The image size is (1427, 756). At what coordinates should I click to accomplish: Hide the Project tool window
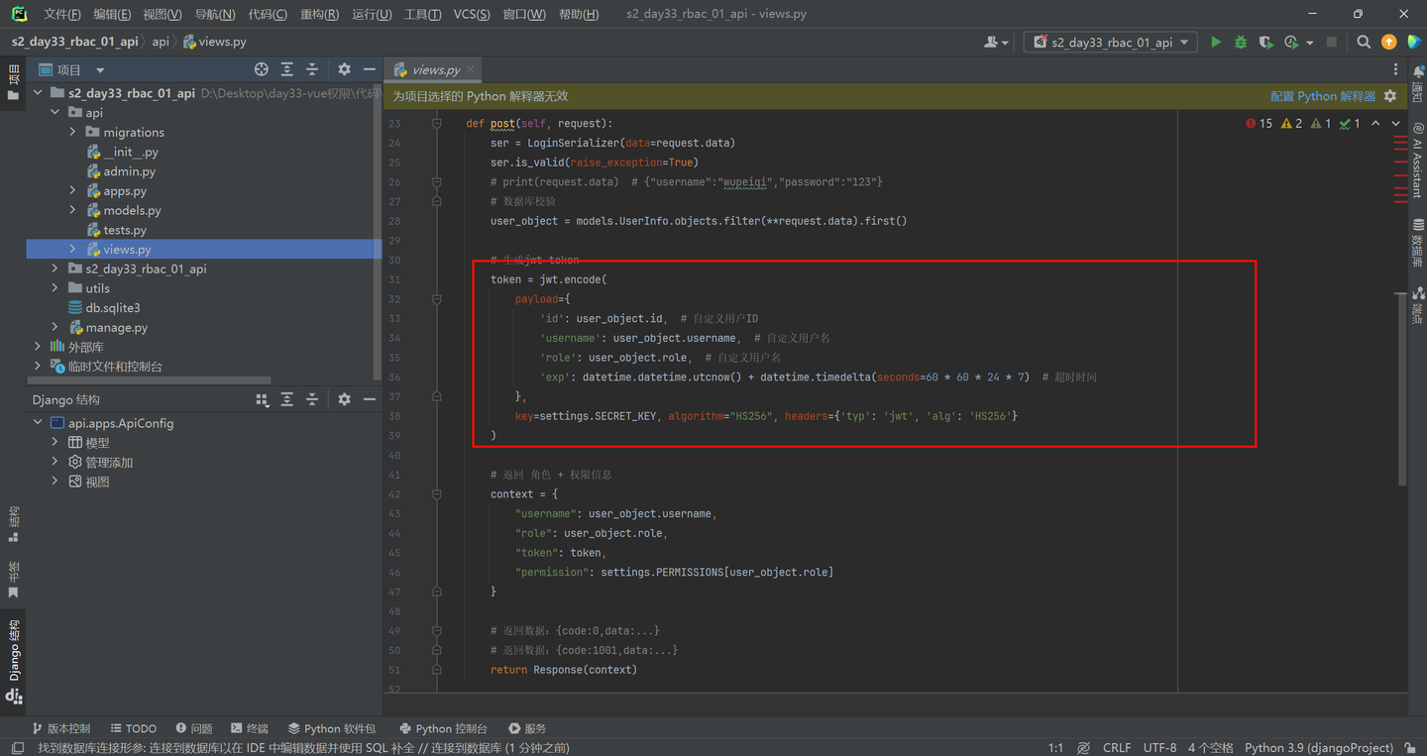(369, 69)
